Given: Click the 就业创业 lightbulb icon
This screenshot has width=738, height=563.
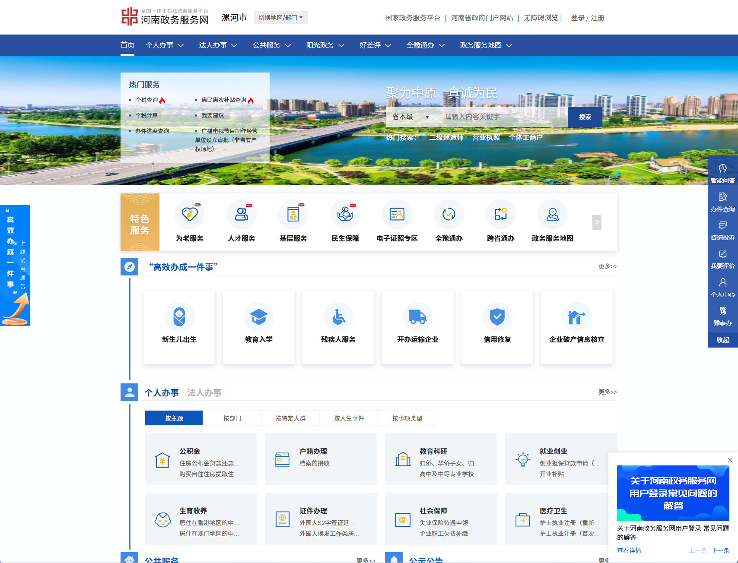Looking at the screenshot, I should click(523, 460).
